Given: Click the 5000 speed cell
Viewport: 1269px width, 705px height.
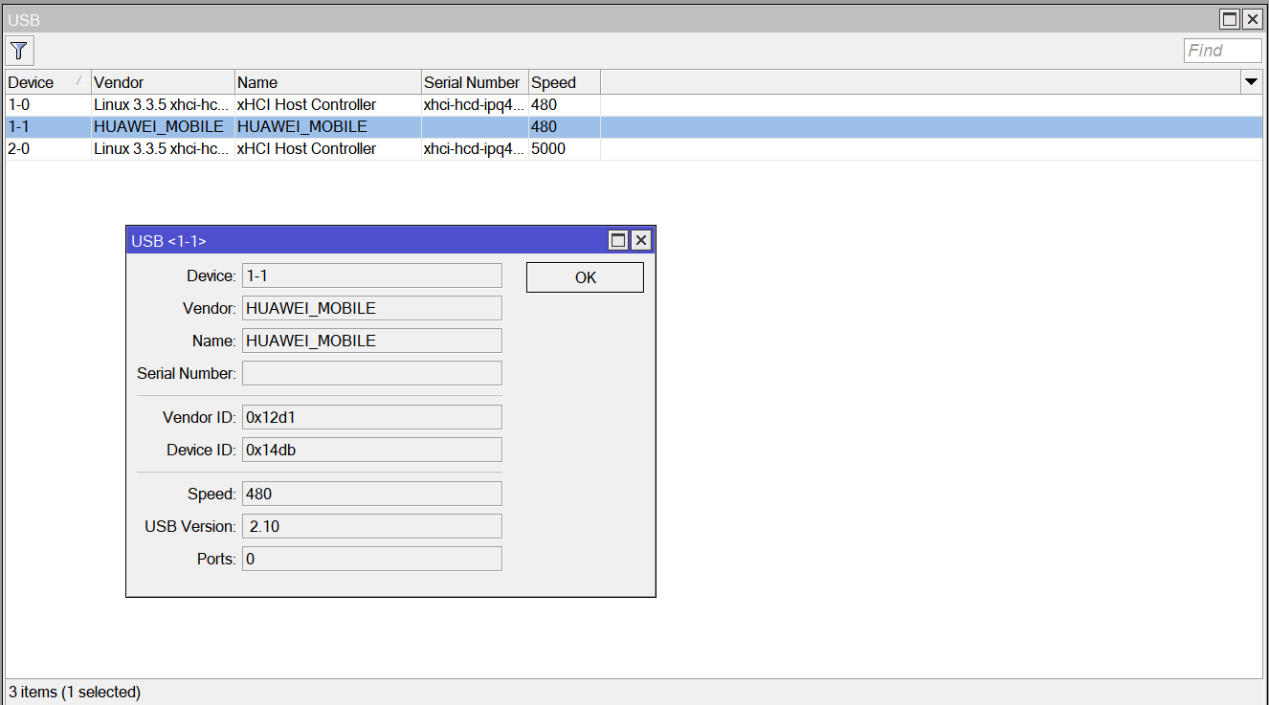Looking at the screenshot, I should pos(549,148).
